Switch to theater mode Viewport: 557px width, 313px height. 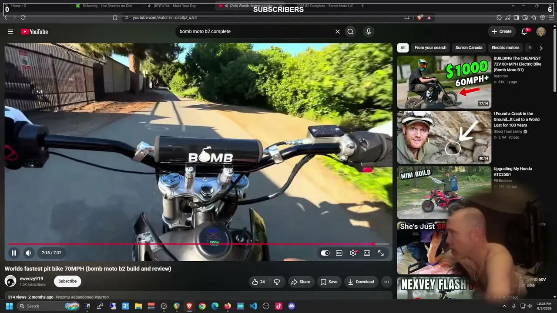[x=367, y=253]
